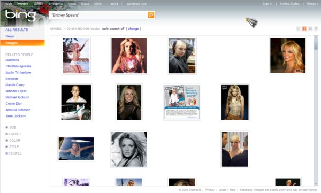
Task: Select the medium grid view icon
Action: [304, 29]
